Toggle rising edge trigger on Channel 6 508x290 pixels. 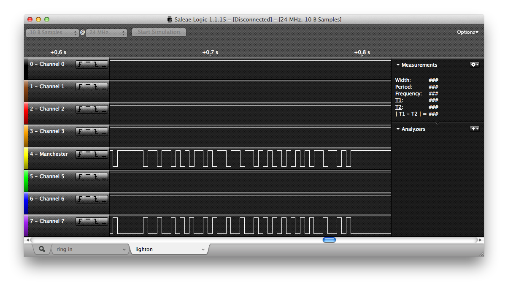pyautogui.click(x=80, y=199)
